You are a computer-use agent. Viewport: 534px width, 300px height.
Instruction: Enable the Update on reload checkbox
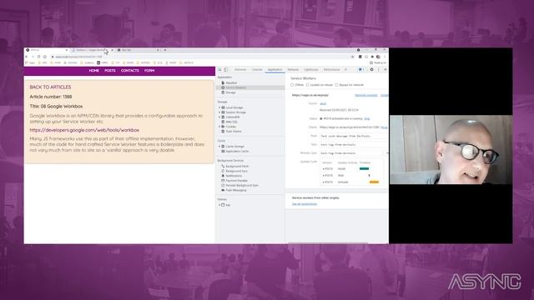(308, 85)
